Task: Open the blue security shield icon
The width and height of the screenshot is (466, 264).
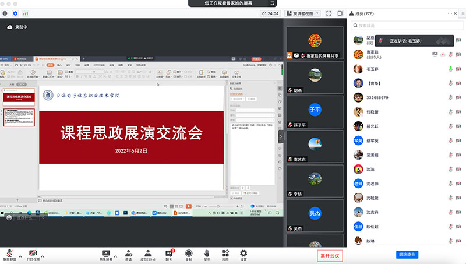Action: coord(15,13)
